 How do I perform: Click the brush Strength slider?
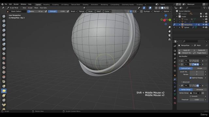point(57,11)
